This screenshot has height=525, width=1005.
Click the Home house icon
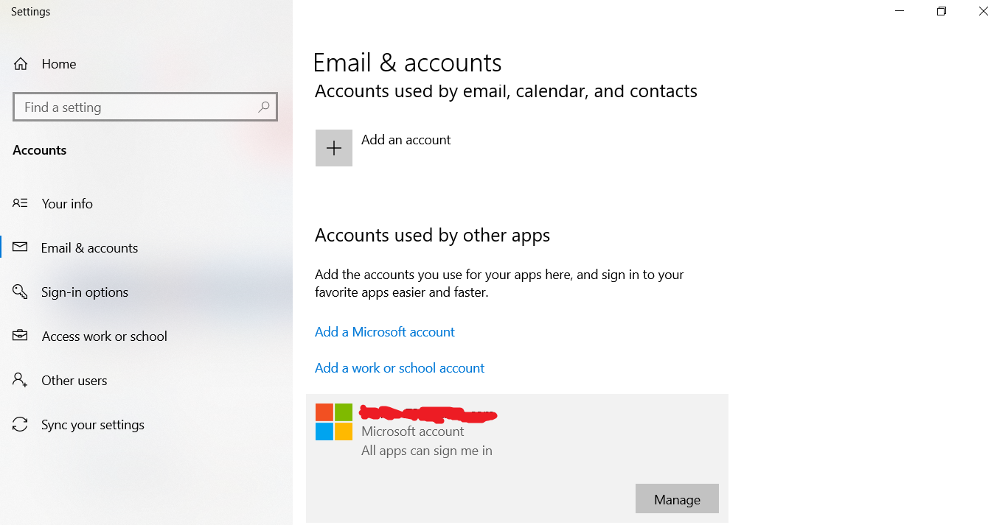click(21, 64)
